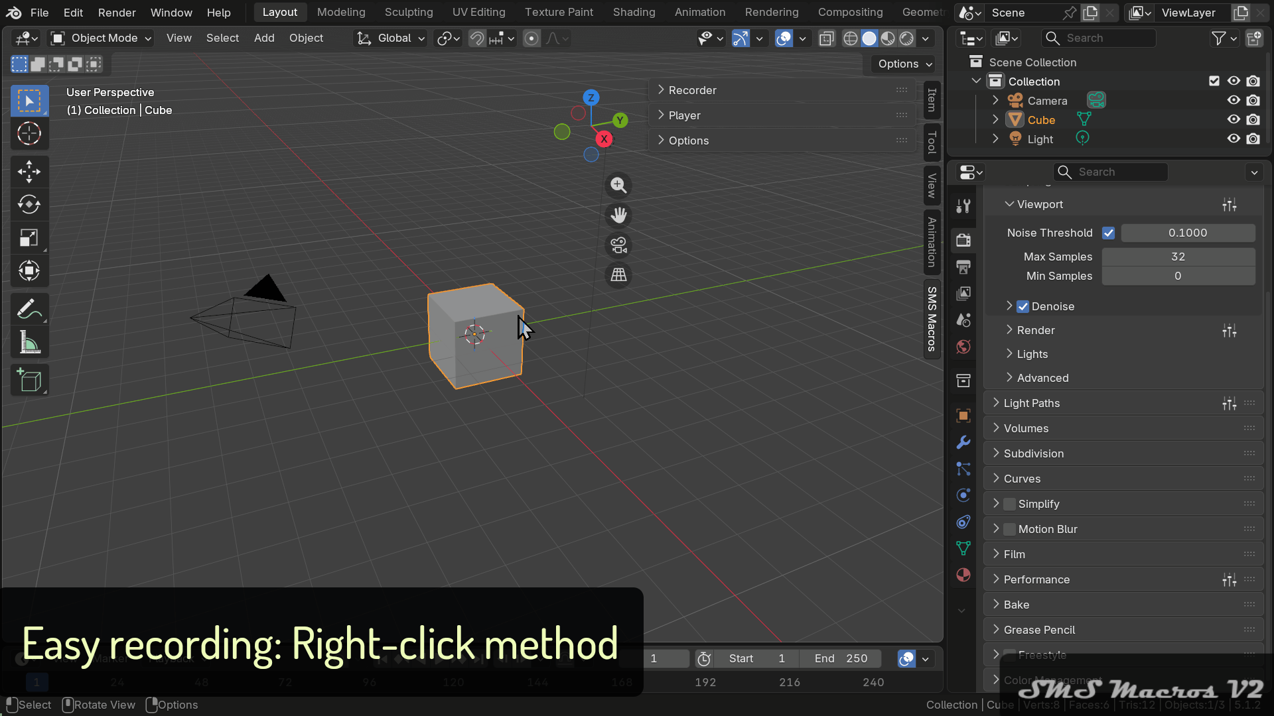Open the Particles properties tab icon
Viewport: 1274px width, 716px height.
pyautogui.click(x=963, y=469)
